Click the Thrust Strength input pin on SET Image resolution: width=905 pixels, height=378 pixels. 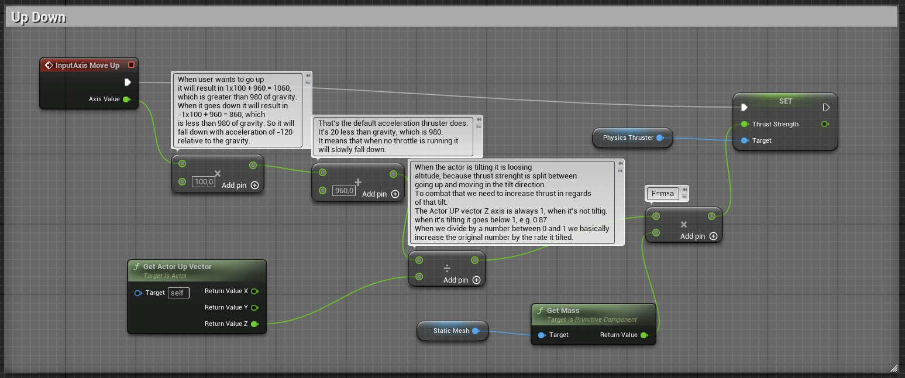[744, 124]
